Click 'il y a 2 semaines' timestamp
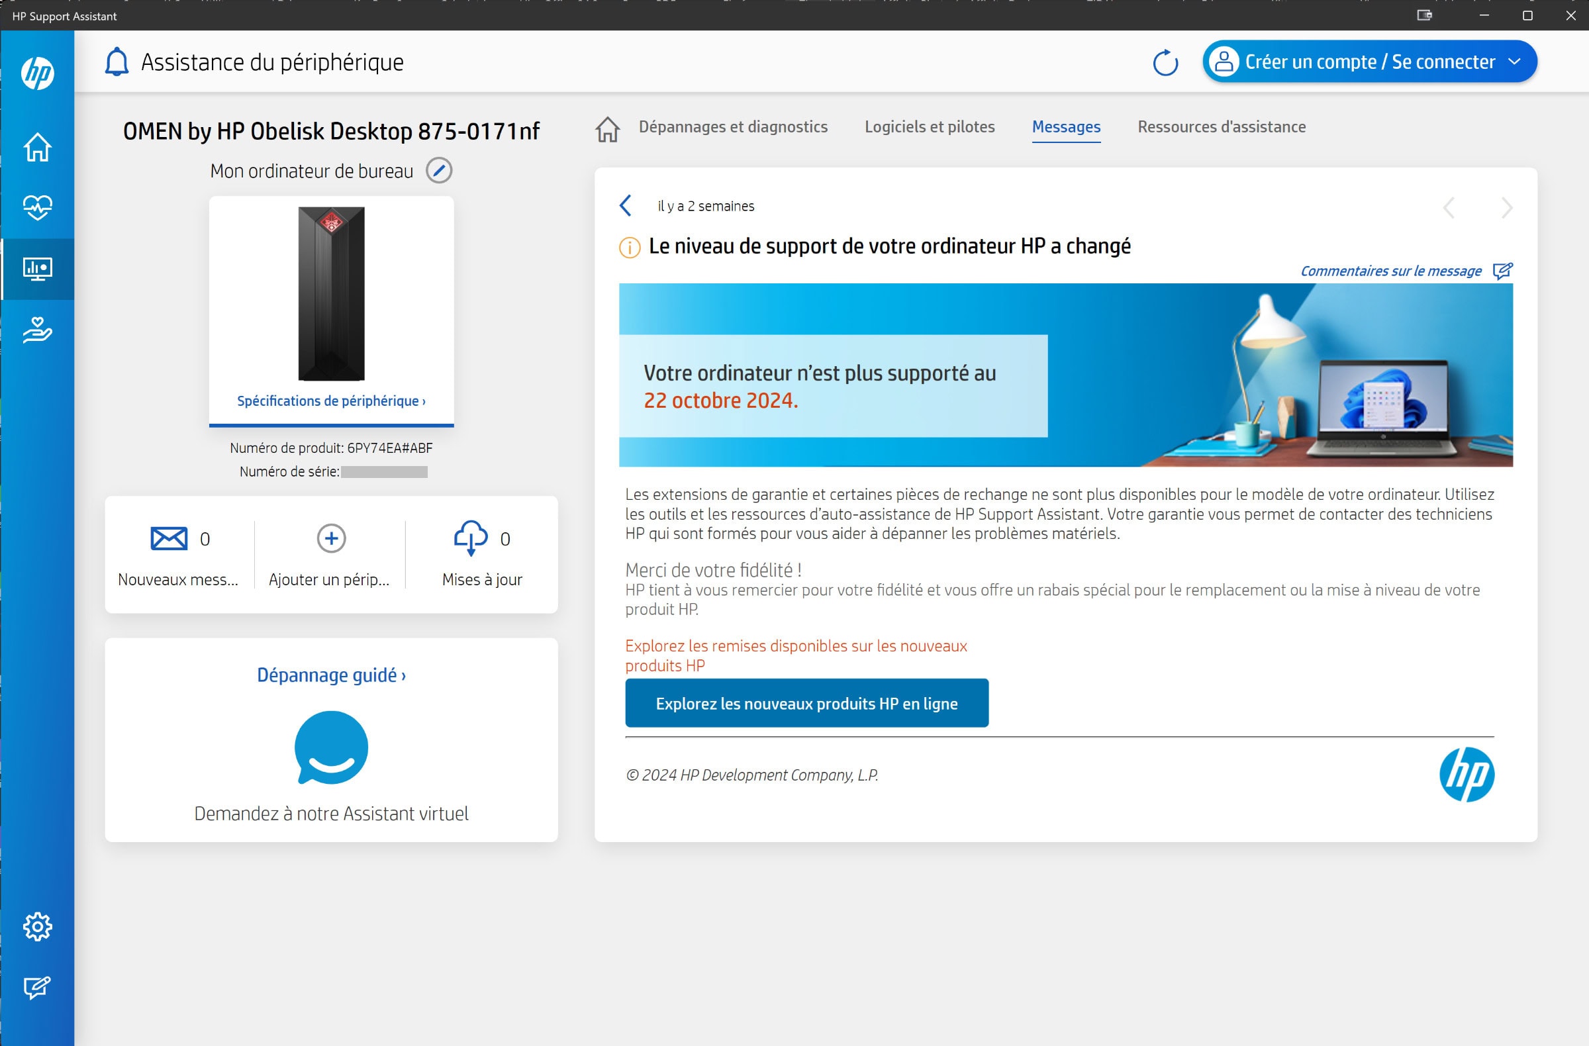The width and height of the screenshot is (1589, 1046). click(x=706, y=207)
